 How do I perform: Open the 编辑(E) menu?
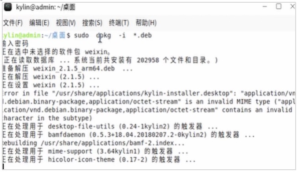[39, 23]
